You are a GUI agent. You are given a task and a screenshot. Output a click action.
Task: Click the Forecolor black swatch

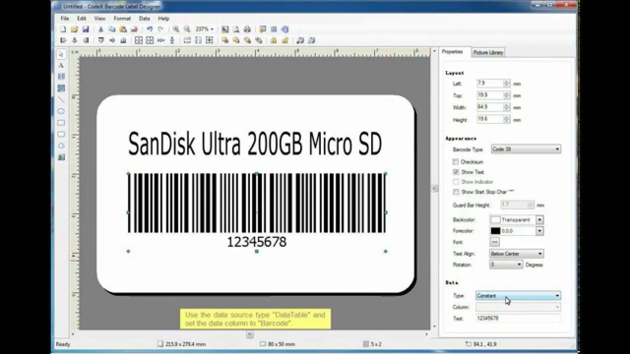click(496, 231)
